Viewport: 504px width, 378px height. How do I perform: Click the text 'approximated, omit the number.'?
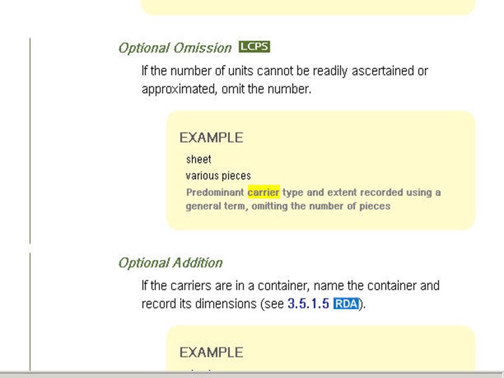(x=227, y=89)
